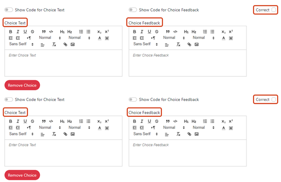Apply H2 heading in the top Choice Feedback editor
Image resolution: width=281 pixels, height=182 pixels.
194,32
